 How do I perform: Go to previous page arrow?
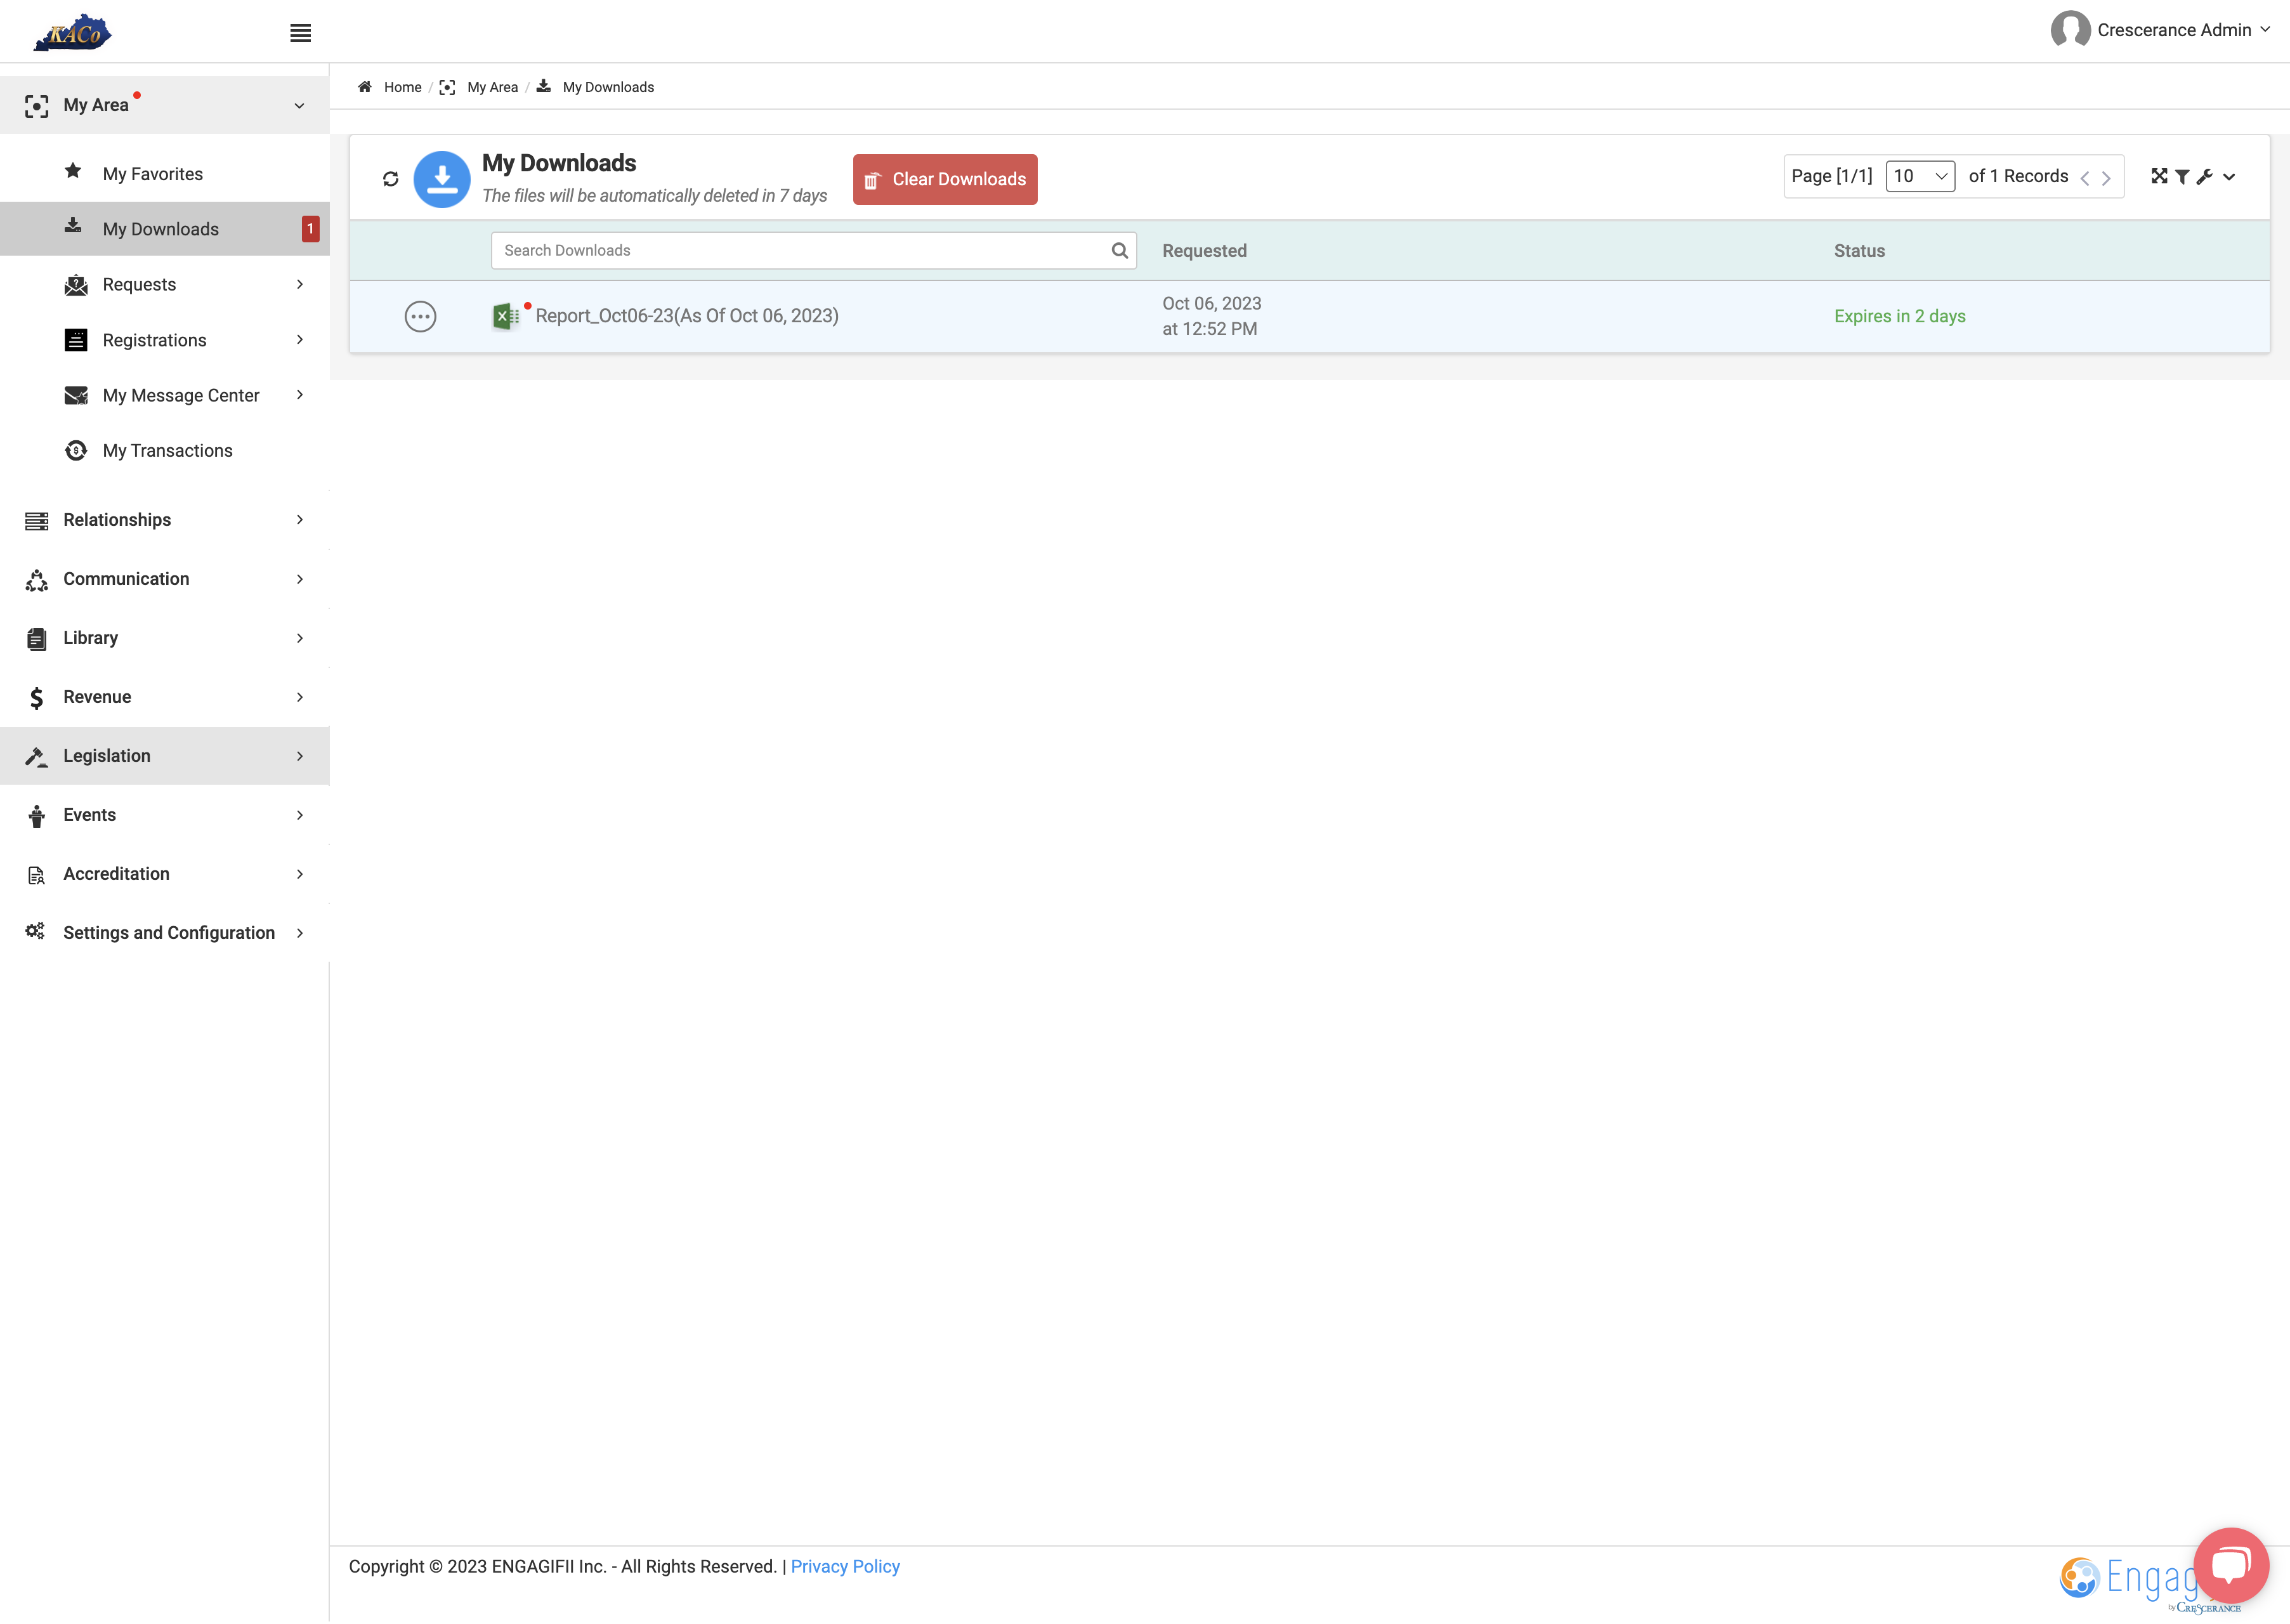click(2085, 178)
